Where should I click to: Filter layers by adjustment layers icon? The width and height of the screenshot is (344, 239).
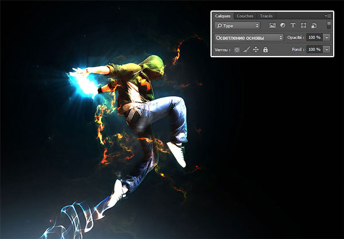point(283,25)
